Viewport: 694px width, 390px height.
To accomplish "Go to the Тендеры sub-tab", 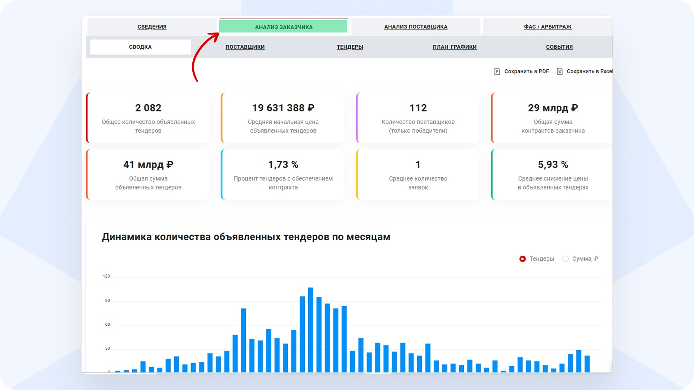I will [350, 47].
